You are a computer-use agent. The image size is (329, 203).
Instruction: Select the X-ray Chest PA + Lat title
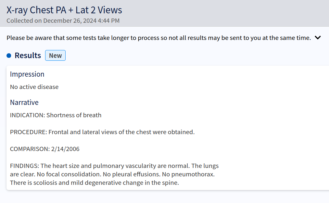[64, 10]
